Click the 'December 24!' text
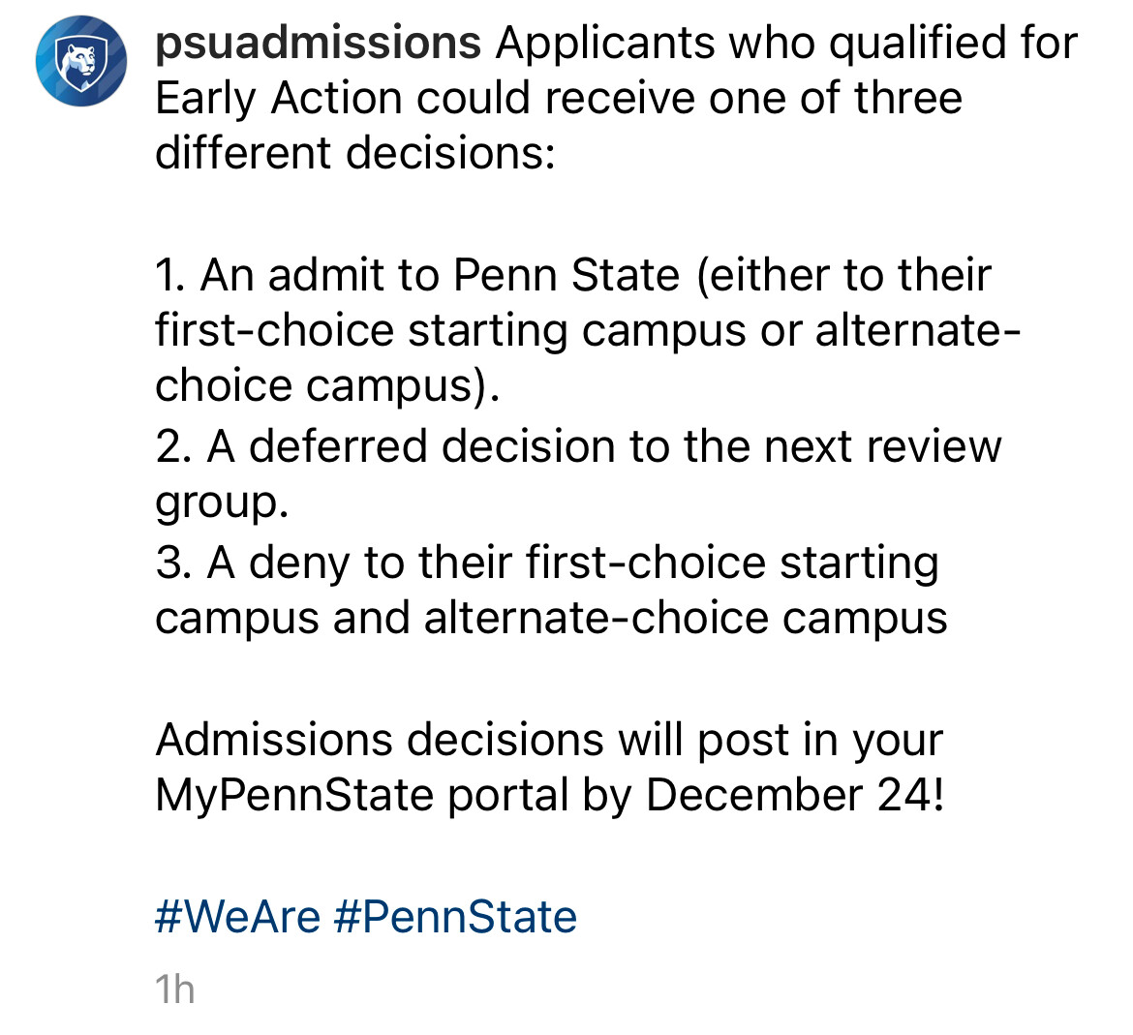1133x1035 pixels. 795,795
